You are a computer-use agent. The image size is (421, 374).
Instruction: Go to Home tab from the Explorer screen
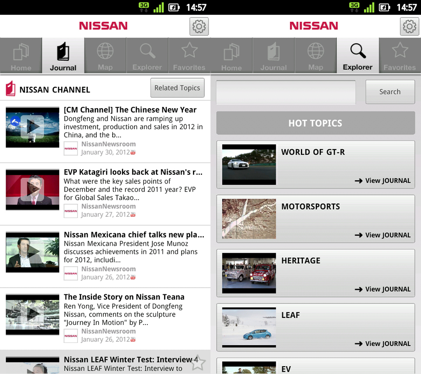[x=232, y=56]
